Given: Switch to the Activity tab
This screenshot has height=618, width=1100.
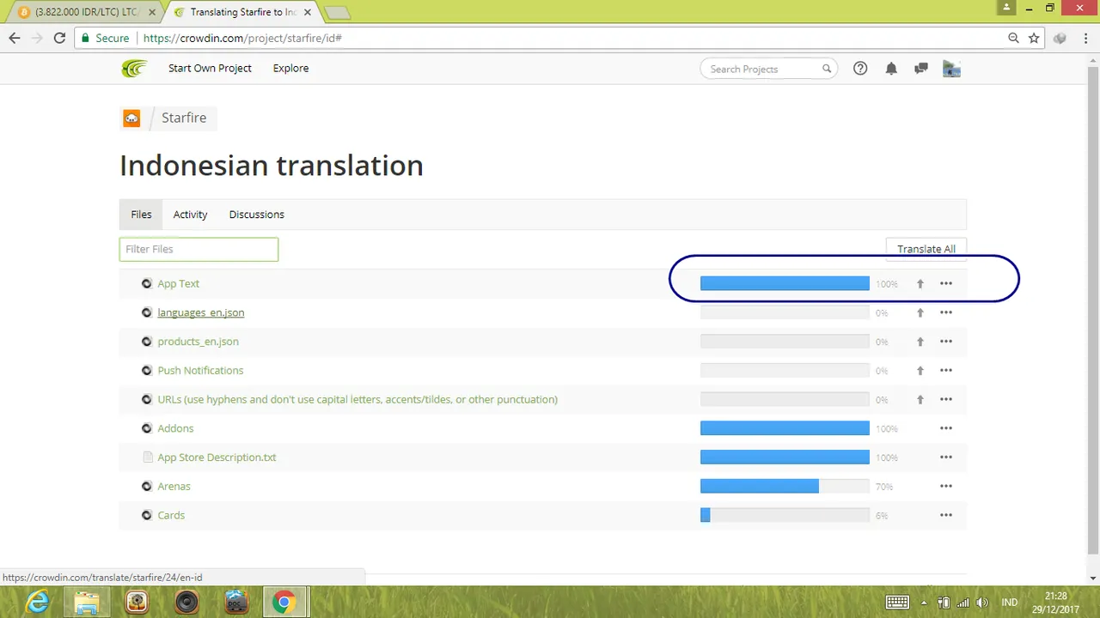Looking at the screenshot, I should pos(190,215).
